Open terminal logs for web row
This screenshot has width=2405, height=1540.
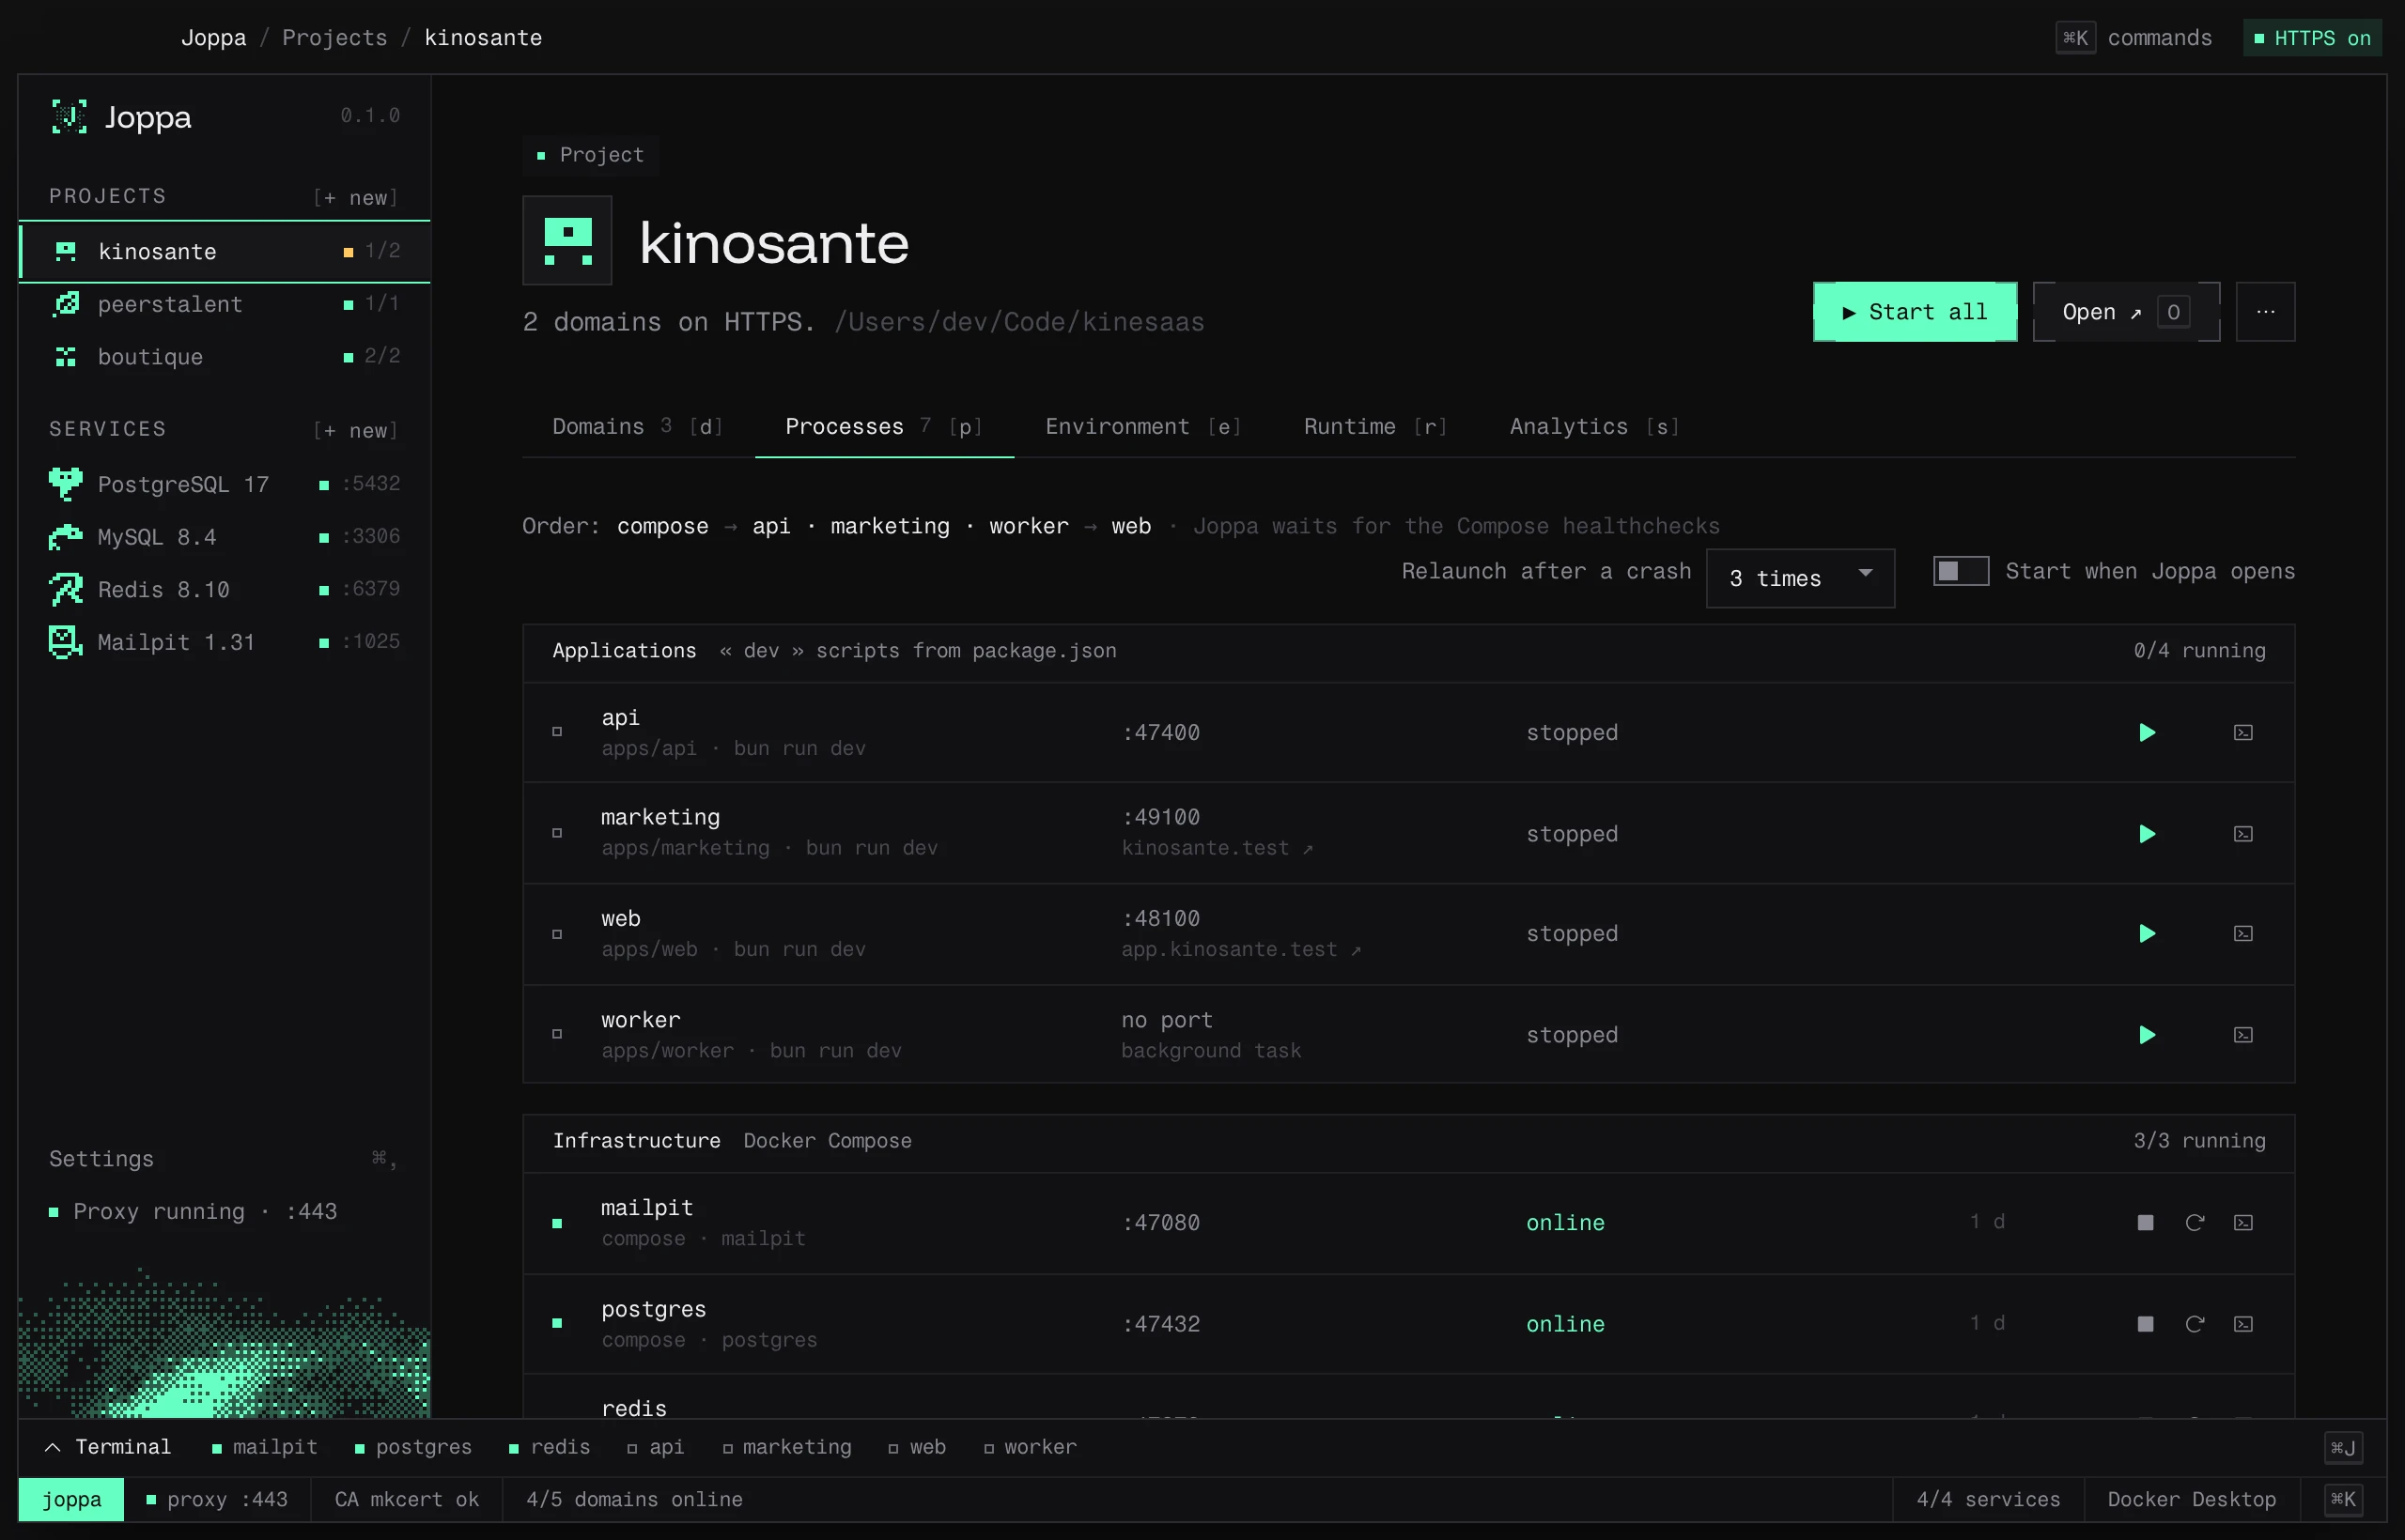pyautogui.click(x=2242, y=934)
